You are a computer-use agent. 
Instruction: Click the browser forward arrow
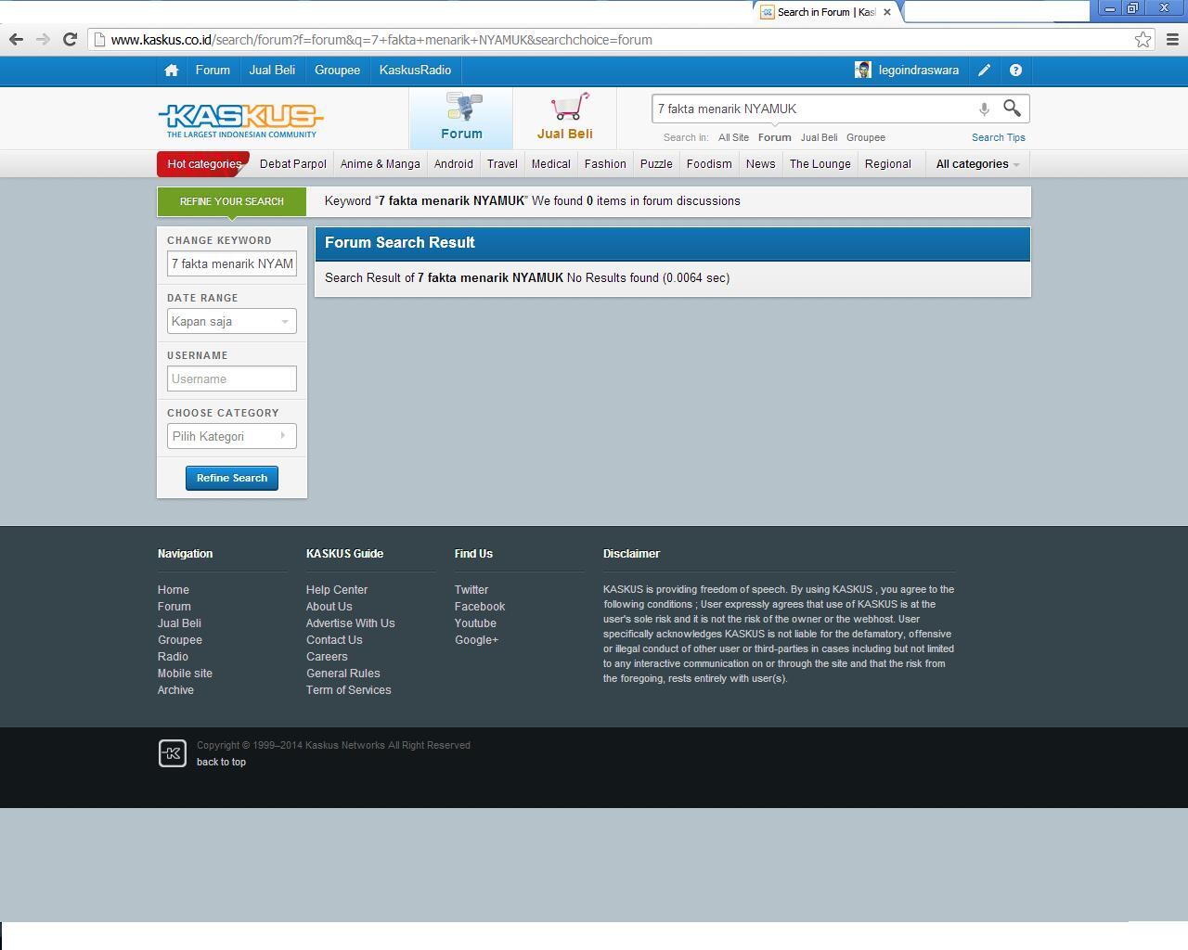(x=43, y=39)
